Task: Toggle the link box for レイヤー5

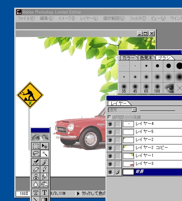Action: 118,132
